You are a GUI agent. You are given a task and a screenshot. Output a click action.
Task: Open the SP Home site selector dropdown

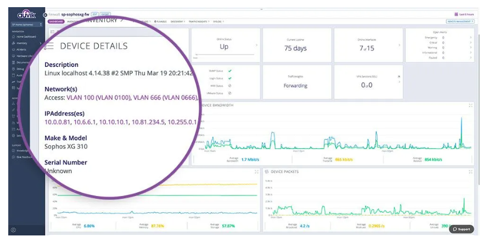click(27, 24)
